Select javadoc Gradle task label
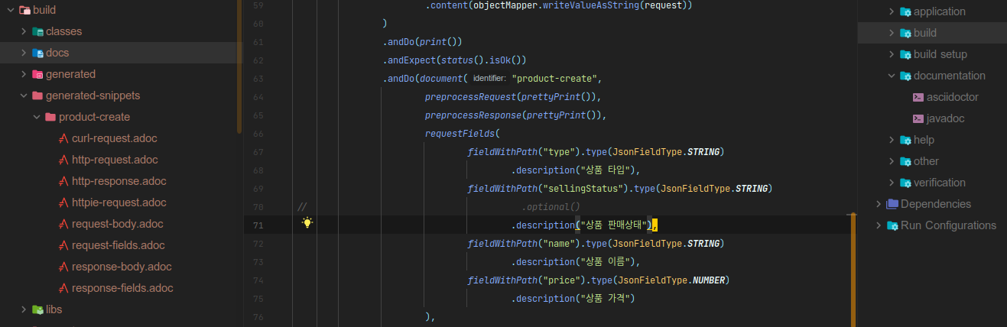The image size is (1007, 327). coord(945,118)
